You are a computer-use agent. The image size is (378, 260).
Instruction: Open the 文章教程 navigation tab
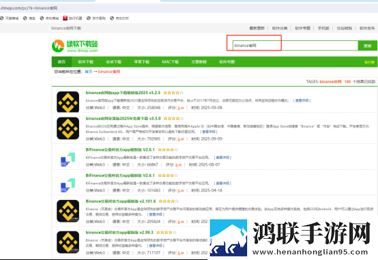199,61
